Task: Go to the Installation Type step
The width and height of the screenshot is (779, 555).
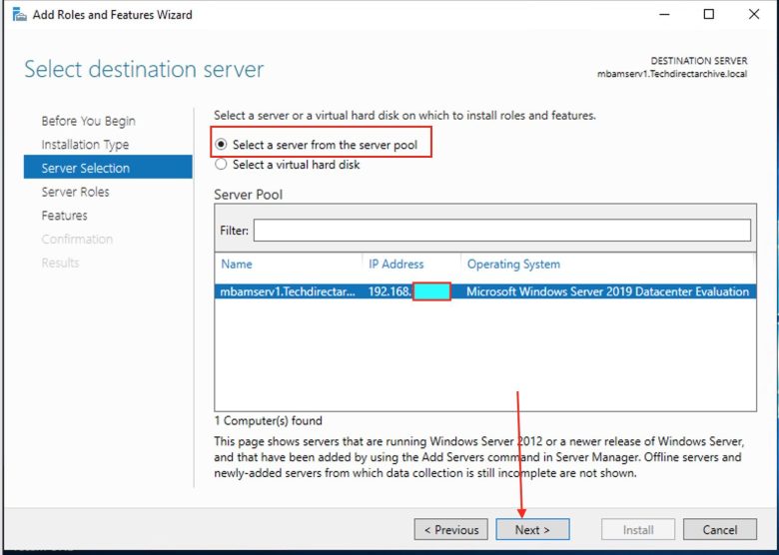Action: pos(85,145)
